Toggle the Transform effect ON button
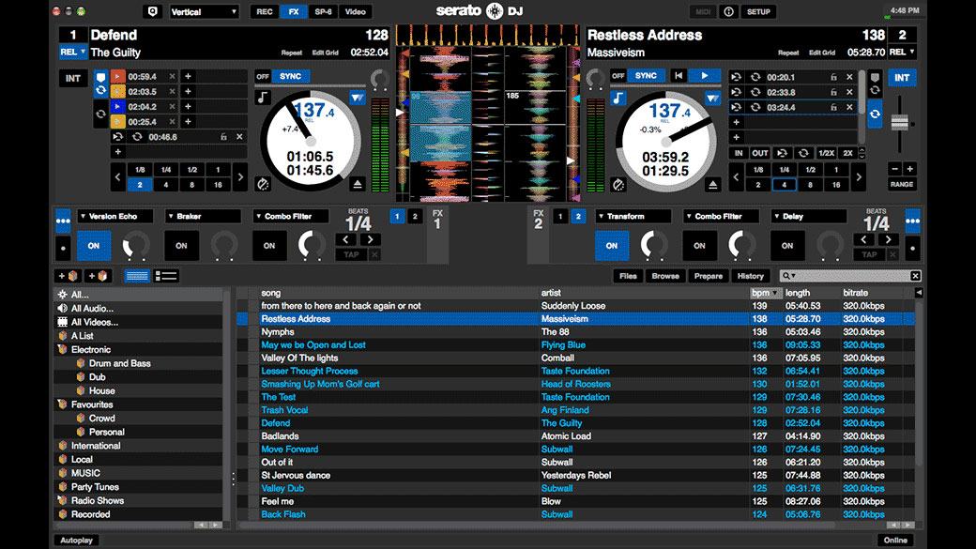 612,246
